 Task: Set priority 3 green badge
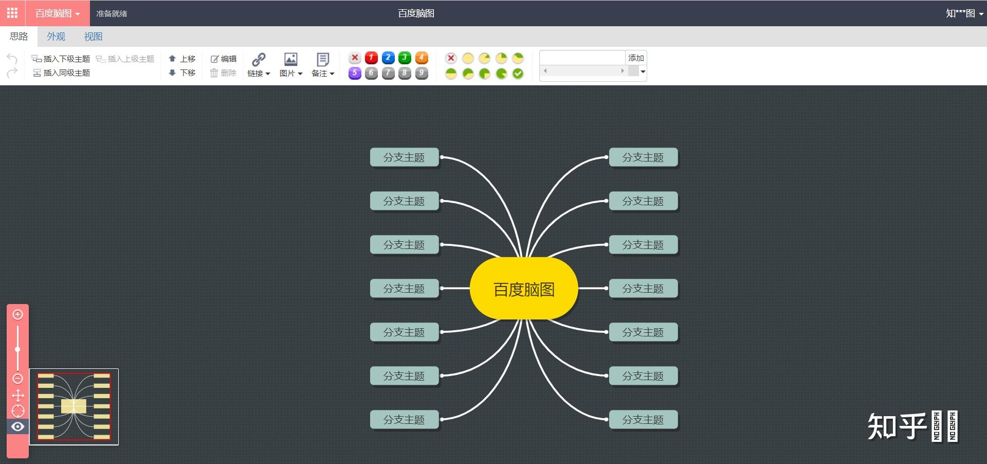point(405,58)
